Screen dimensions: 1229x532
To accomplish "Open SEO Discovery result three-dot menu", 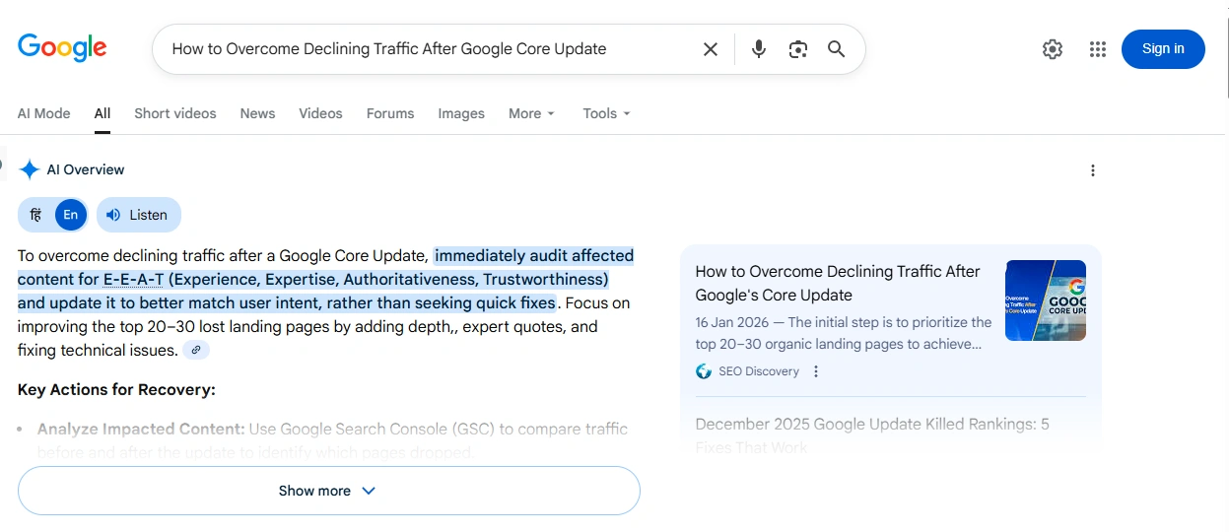I will [815, 371].
